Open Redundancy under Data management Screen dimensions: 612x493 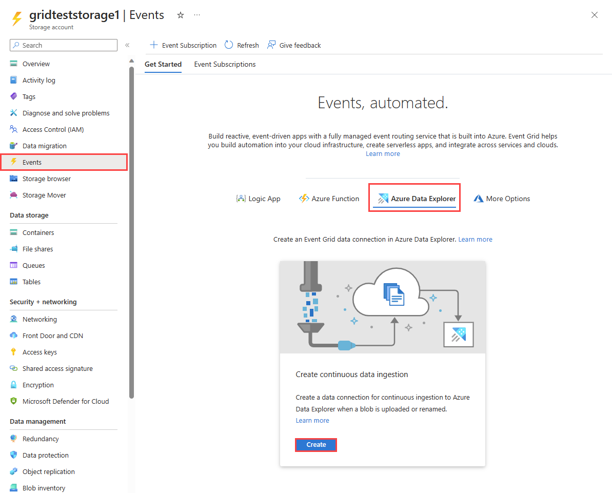pyautogui.click(x=40, y=438)
